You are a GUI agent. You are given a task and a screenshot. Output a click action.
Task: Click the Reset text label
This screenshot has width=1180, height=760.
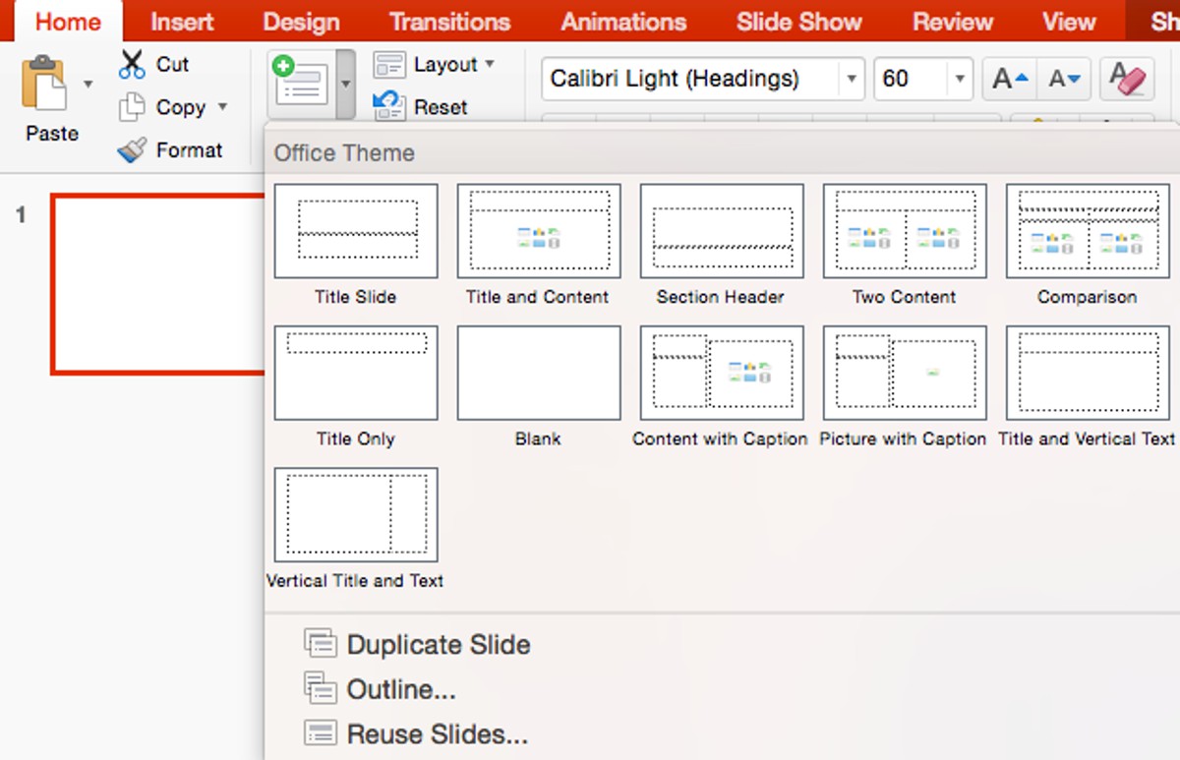tap(441, 107)
